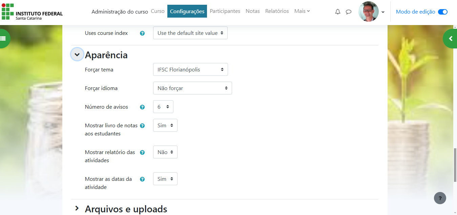Screen dimensions: 457x215
Task: Click help icon beside Uses course index
Action: 142,33
